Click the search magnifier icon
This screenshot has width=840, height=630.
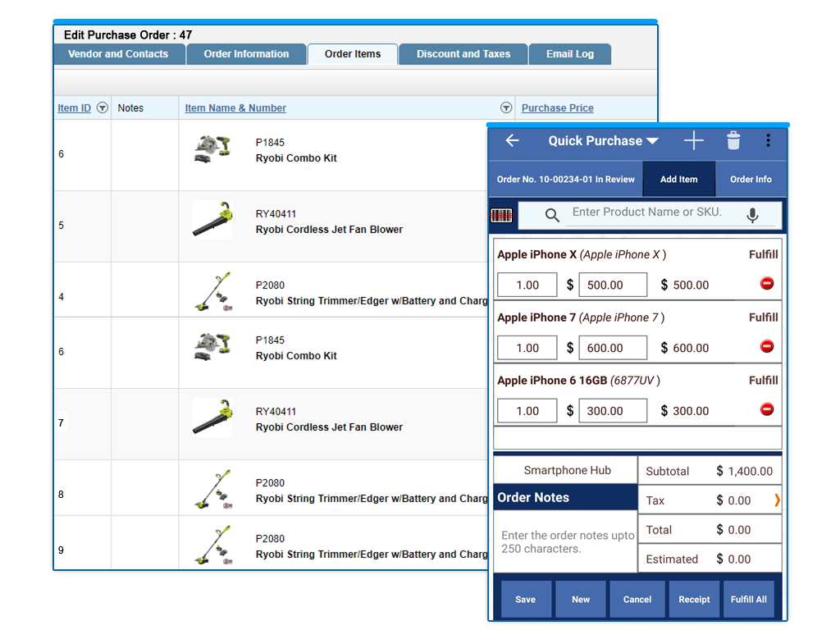coord(552,216)
